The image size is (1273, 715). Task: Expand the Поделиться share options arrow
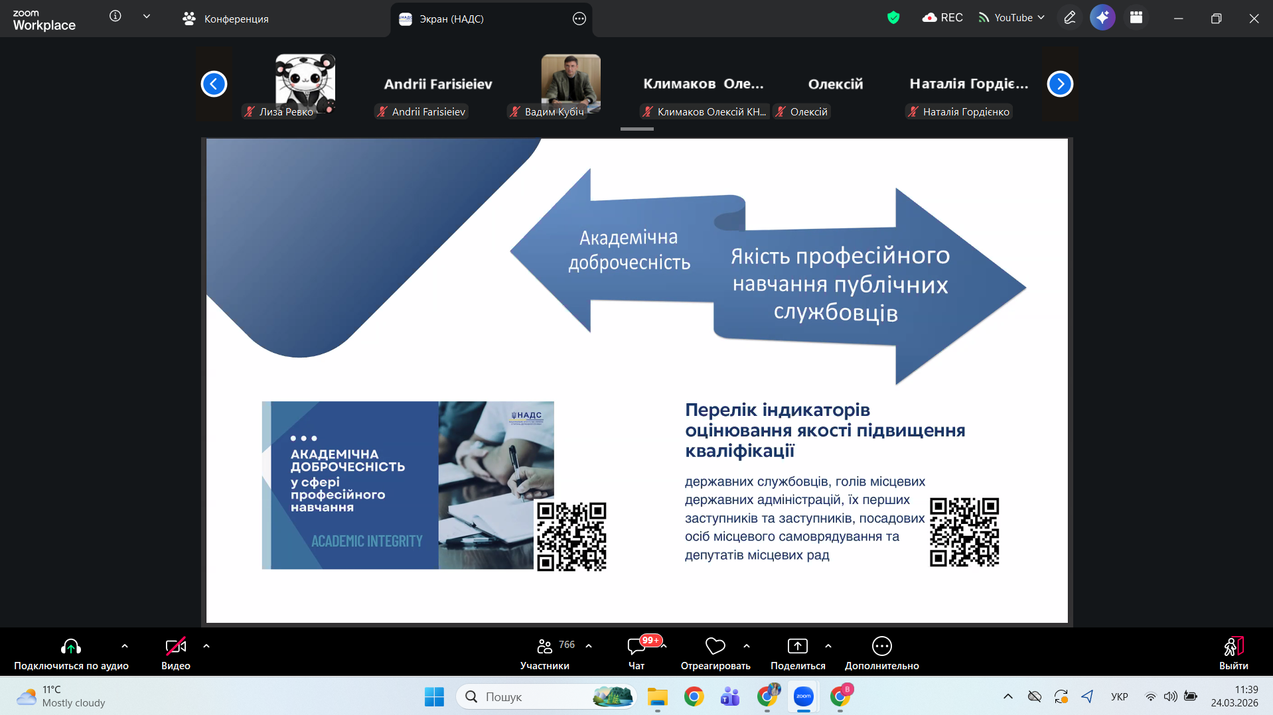pyautogui.click(x=828, y=645)
